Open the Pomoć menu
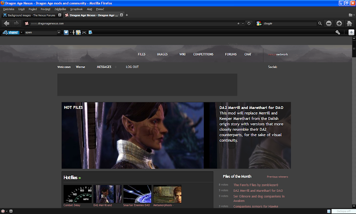Screen dimensions: 356x214 click(100, 9)
